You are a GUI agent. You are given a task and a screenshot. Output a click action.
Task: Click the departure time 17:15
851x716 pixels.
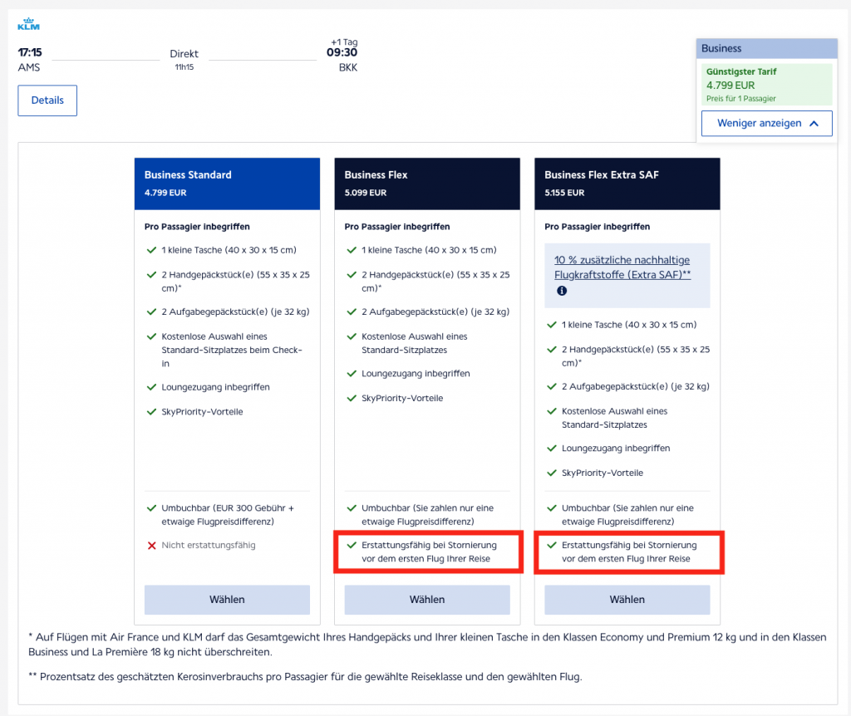[x=30, y=52]
